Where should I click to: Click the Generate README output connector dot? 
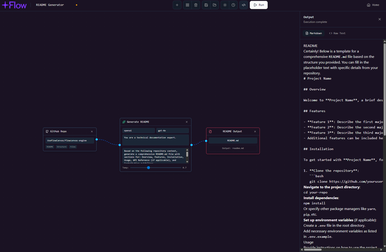click(x=191, y=145)
